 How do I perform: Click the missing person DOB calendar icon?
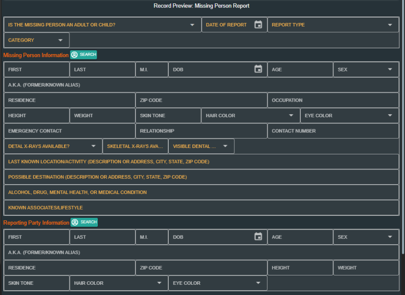258,69
